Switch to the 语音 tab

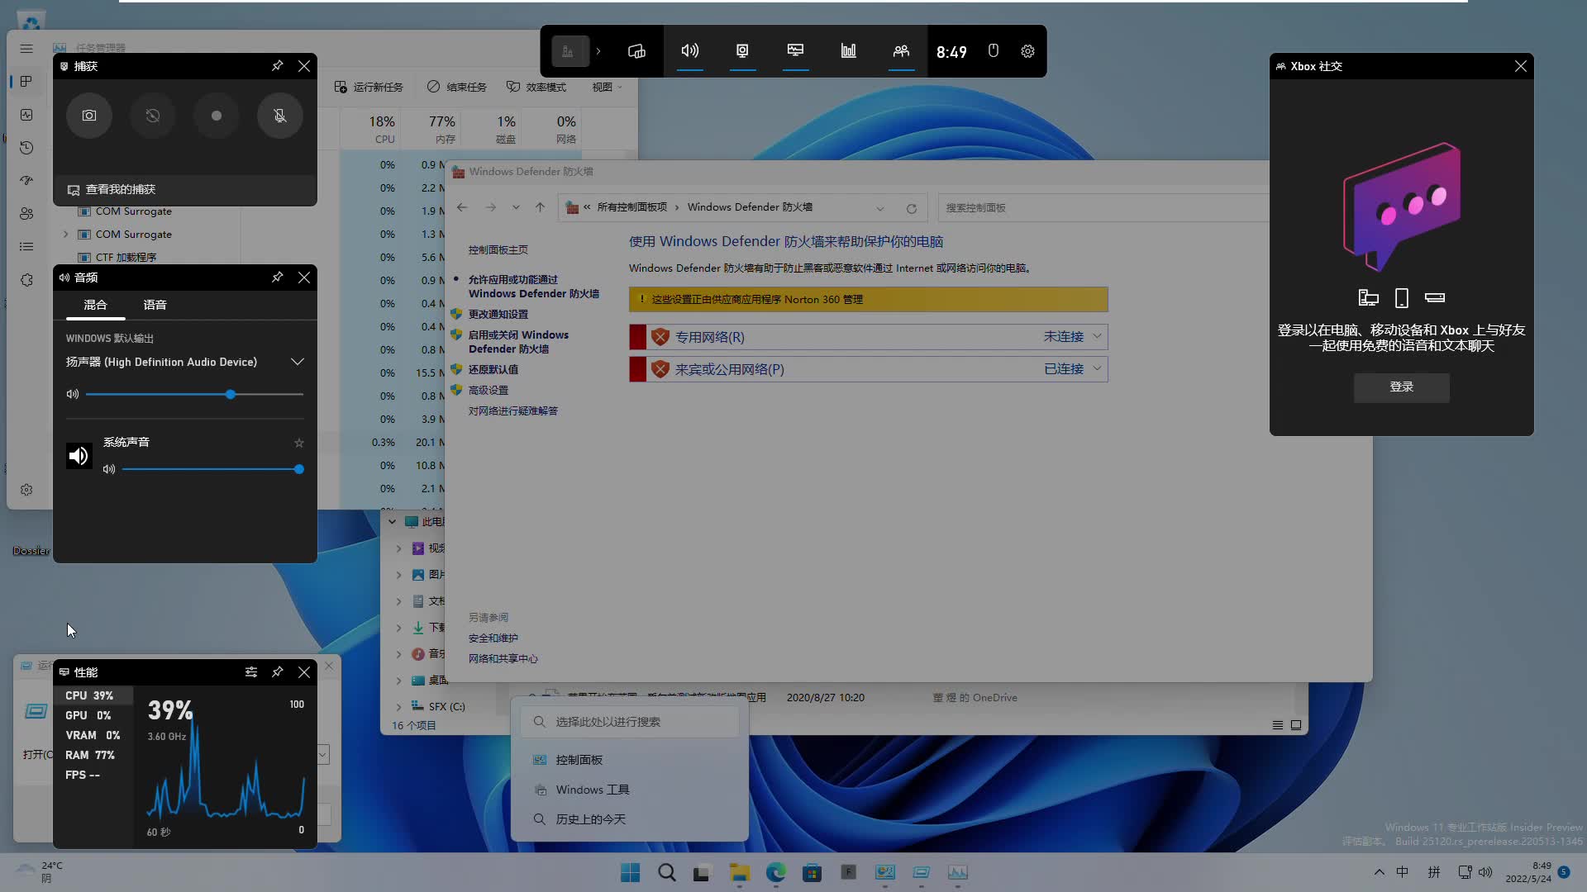pyautogui.click(x=154, y=304)
